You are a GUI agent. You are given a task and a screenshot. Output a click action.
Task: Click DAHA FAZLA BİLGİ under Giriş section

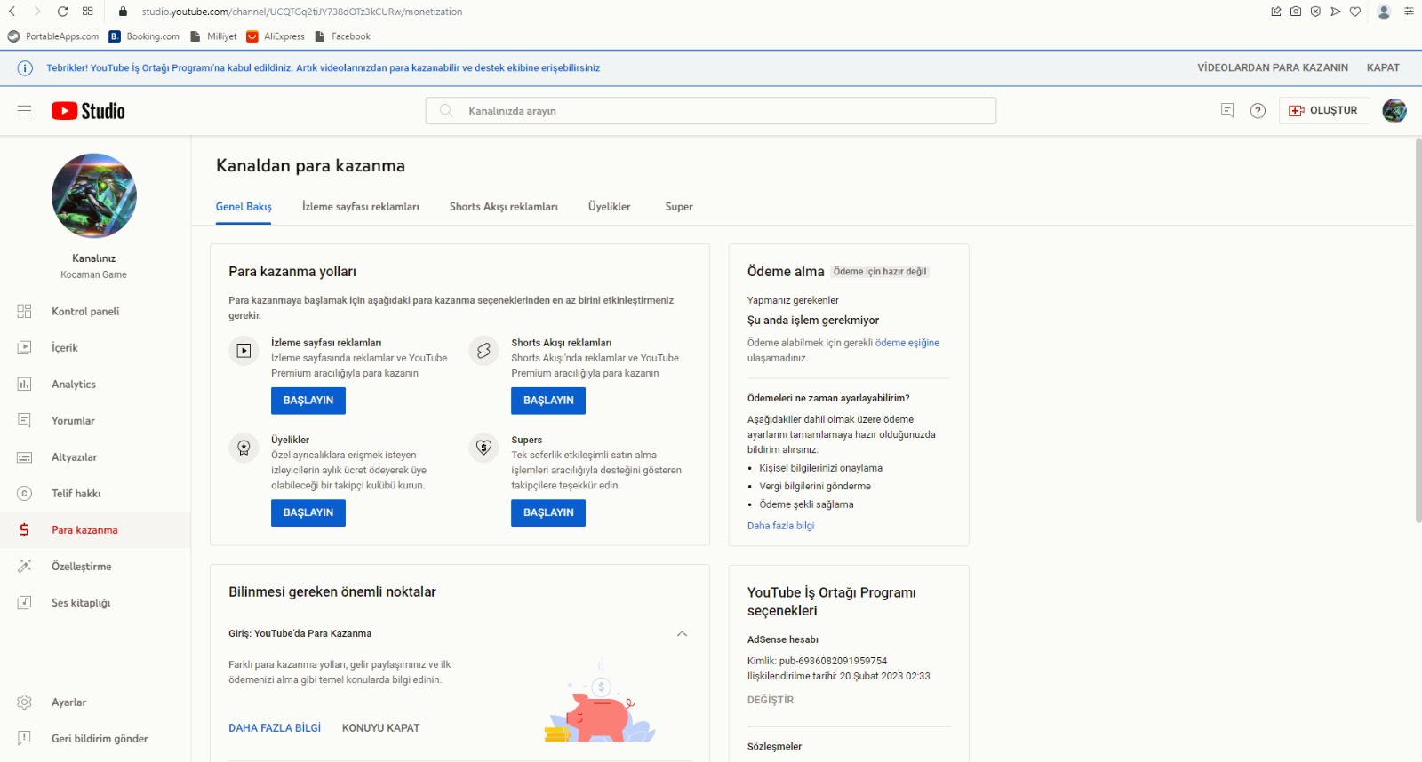[x=275, y=728]
